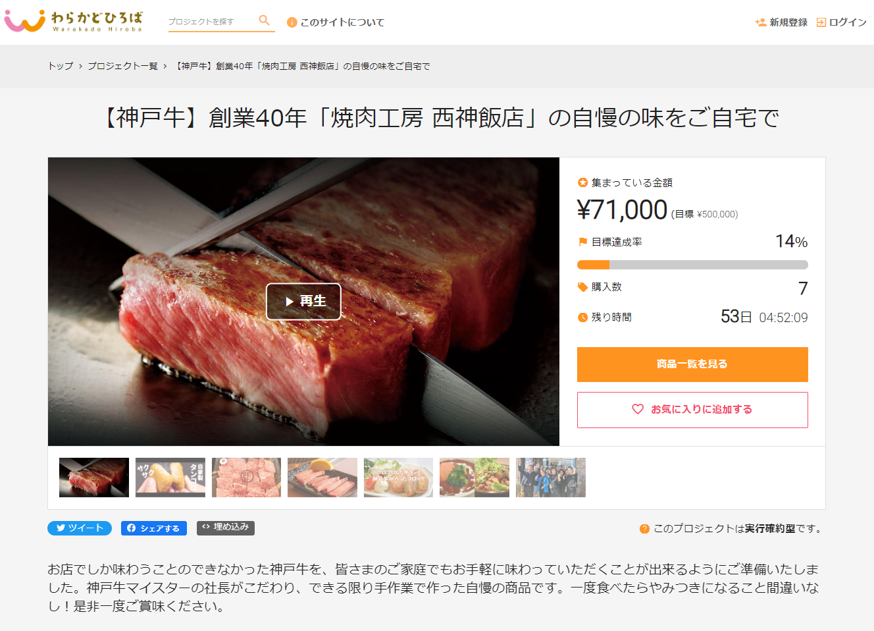Click the ログイン arrow icon
The width and height of the screenshot is (874, 631).
pos(821,22)
